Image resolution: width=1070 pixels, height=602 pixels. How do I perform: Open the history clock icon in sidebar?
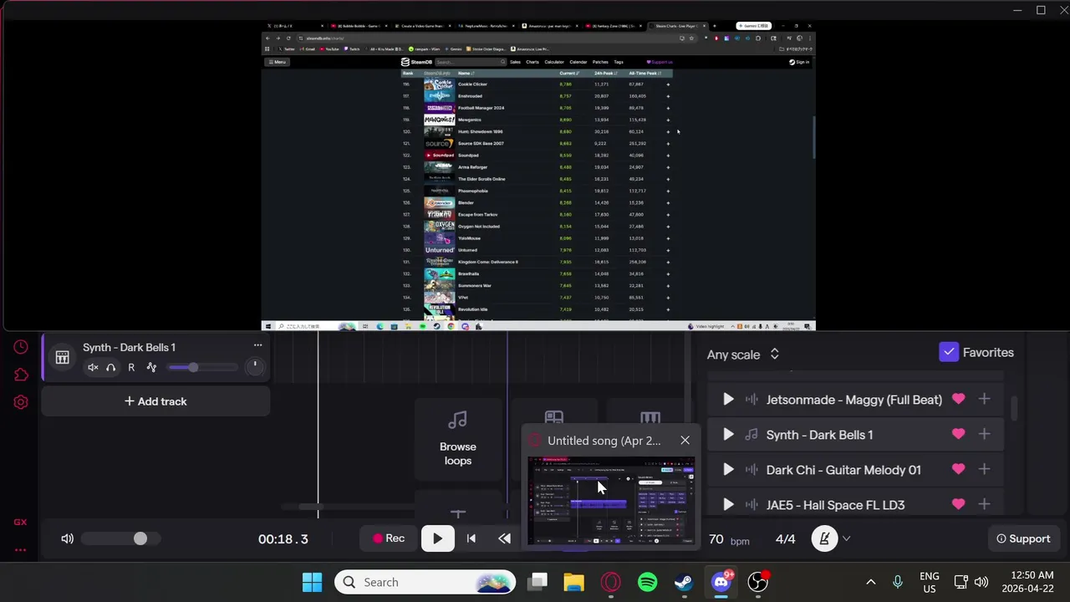pos(21,347)
